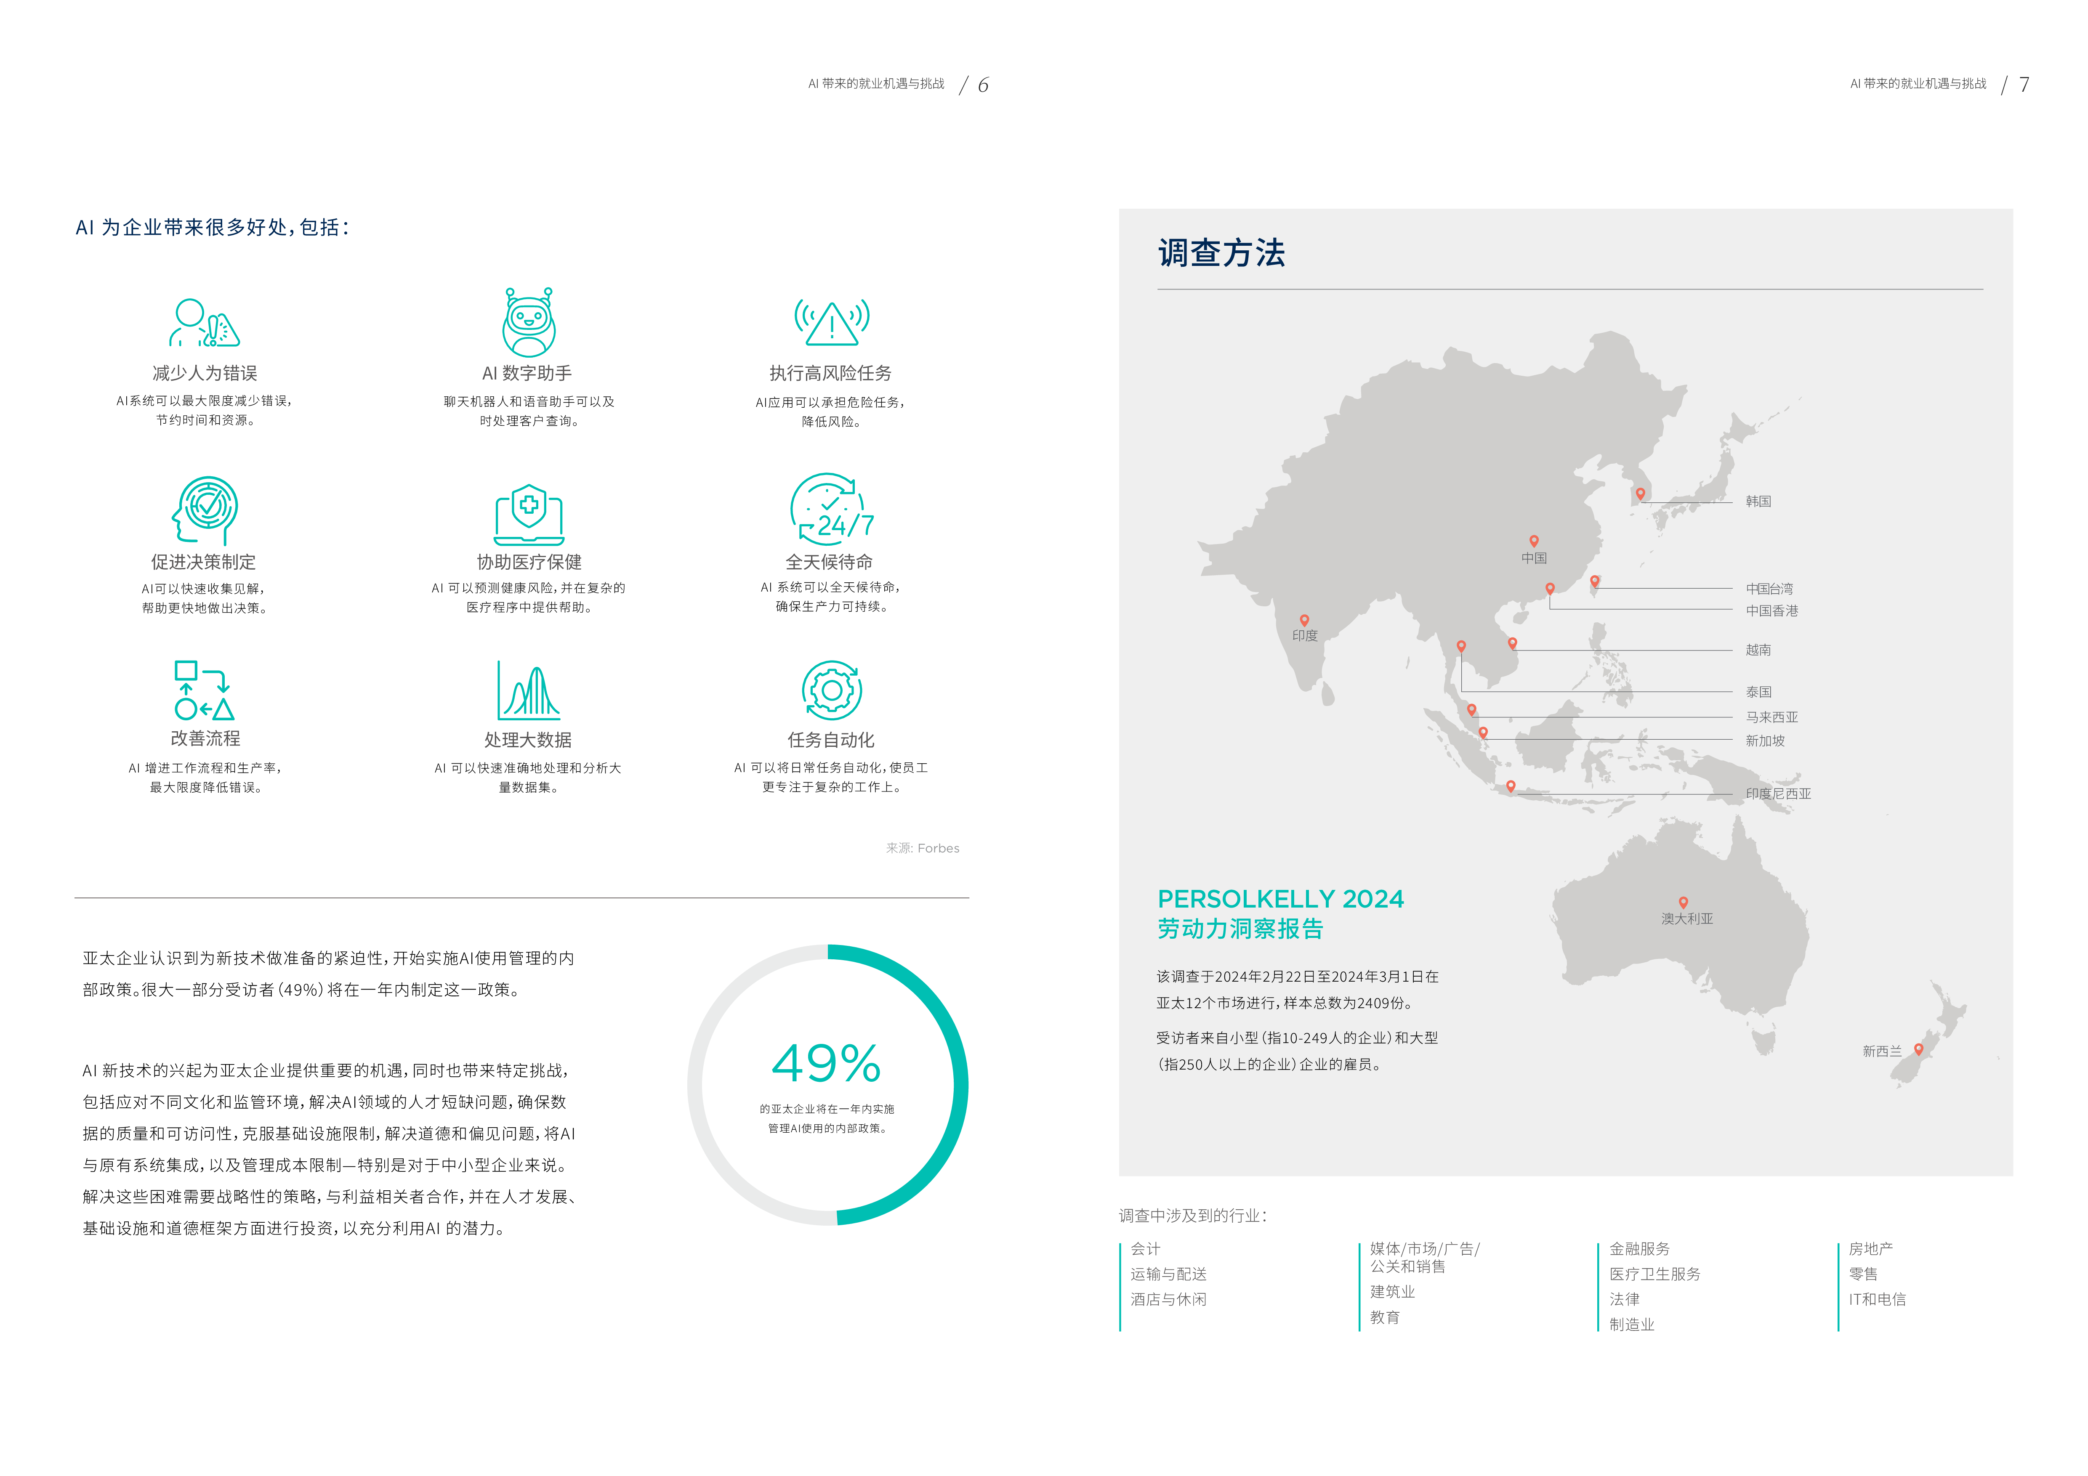The width and height of the screenshot is (2088, 1476).
Task: Click the 越南 map label
Action: (x=1759, y=650)
